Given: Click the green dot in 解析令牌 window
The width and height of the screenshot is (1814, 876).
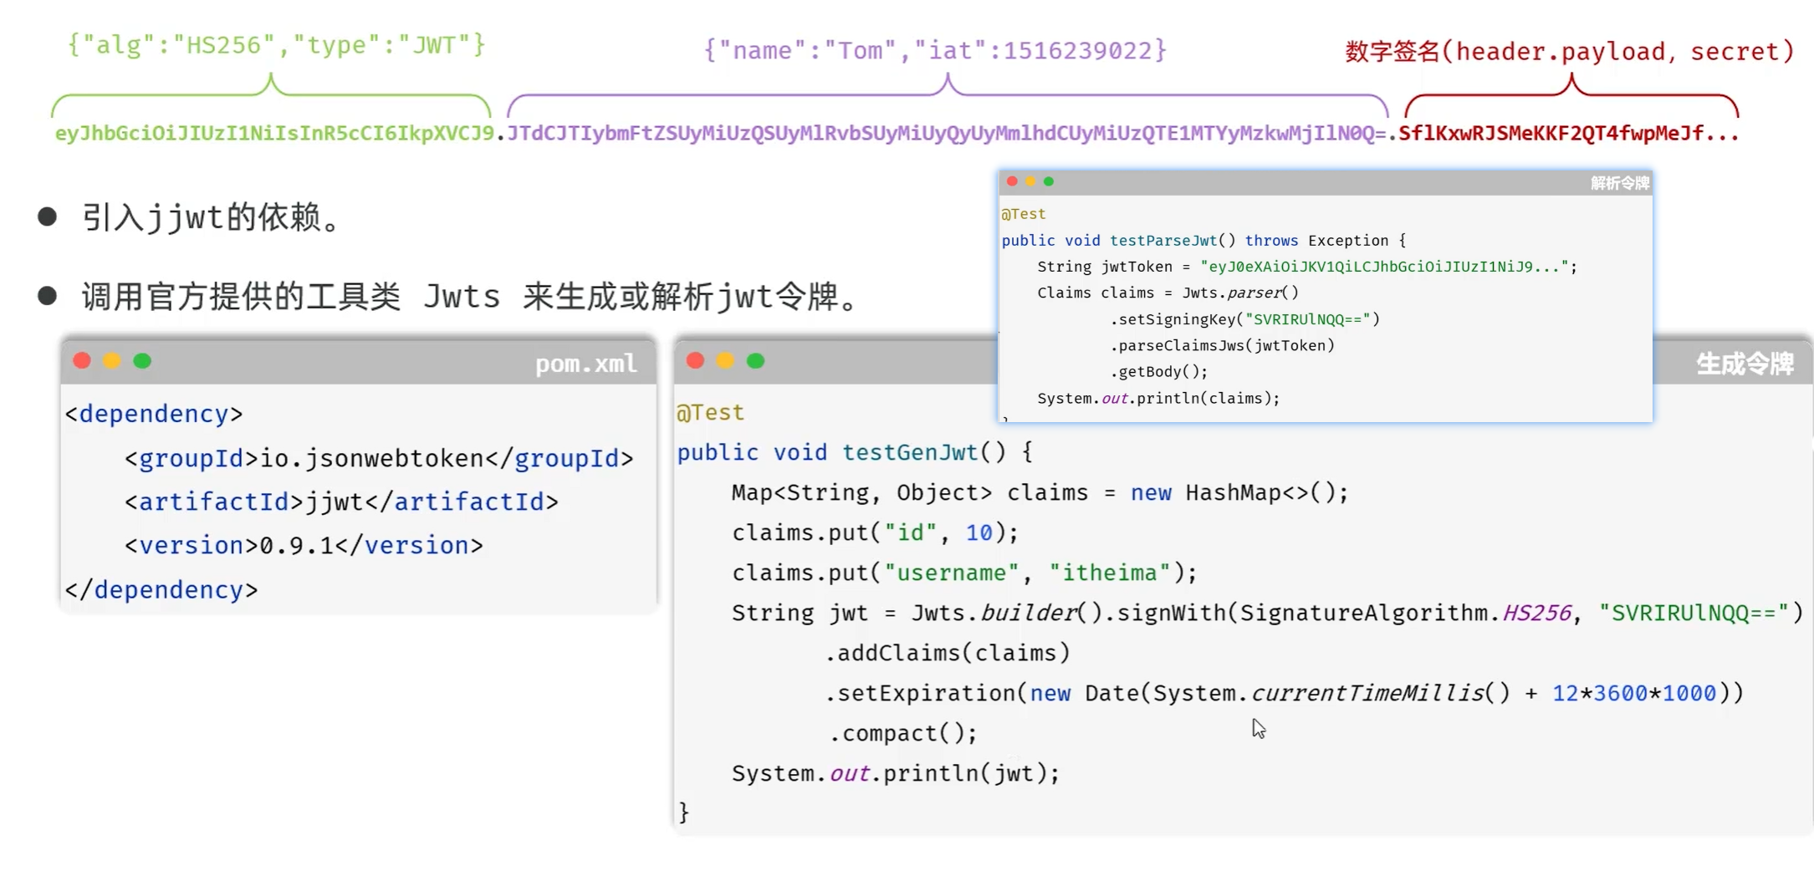Looking at the screenshot, I should pos(1049,181).
